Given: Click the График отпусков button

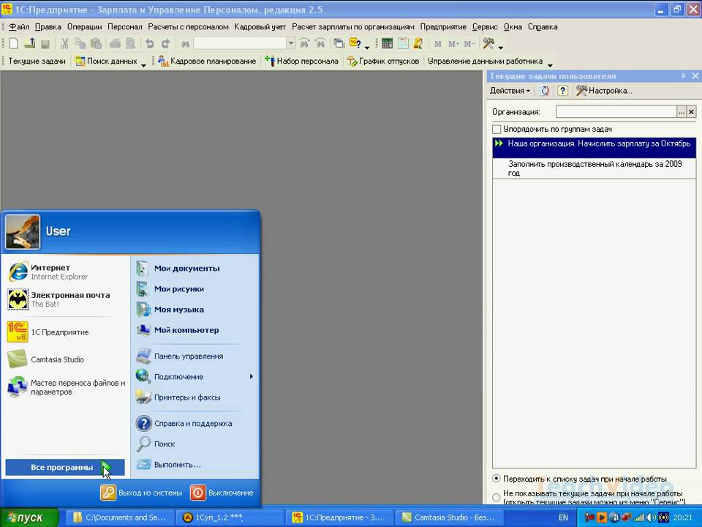Looking at the screenshot, I should click(x=383, y=61).
